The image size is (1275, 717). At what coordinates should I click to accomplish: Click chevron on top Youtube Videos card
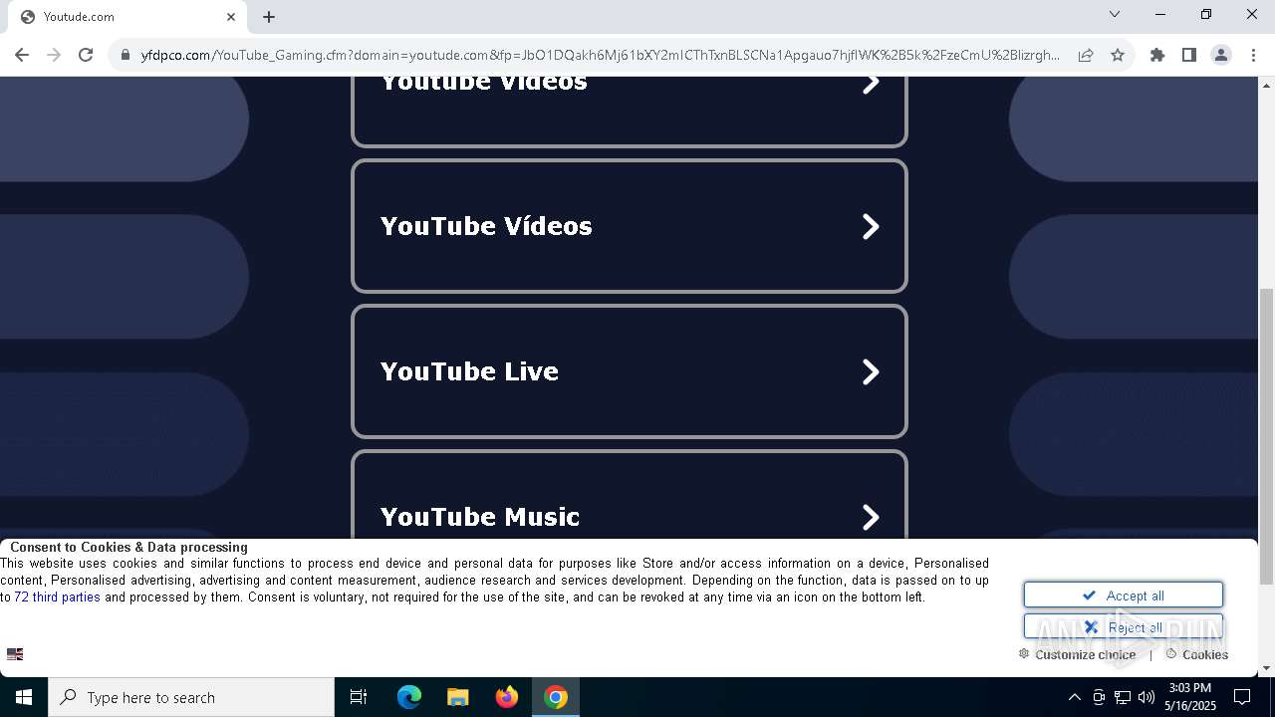871,84
